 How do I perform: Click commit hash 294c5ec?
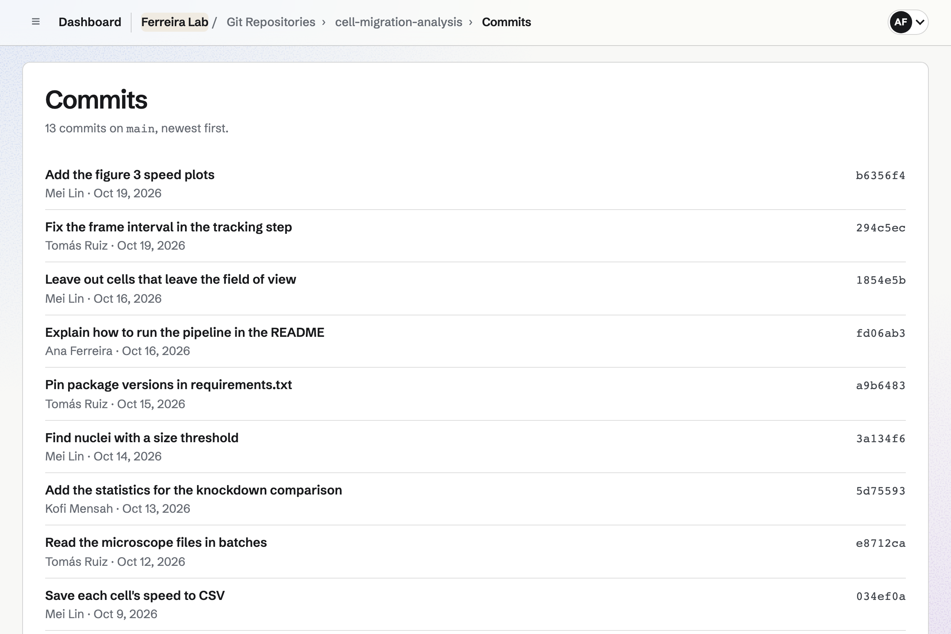[880, 227]
